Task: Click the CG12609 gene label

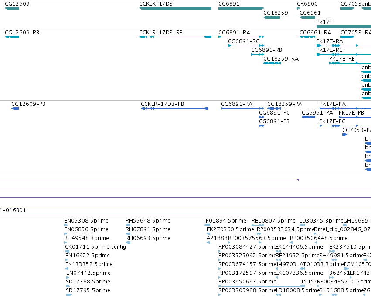Action: pos(17,4)
